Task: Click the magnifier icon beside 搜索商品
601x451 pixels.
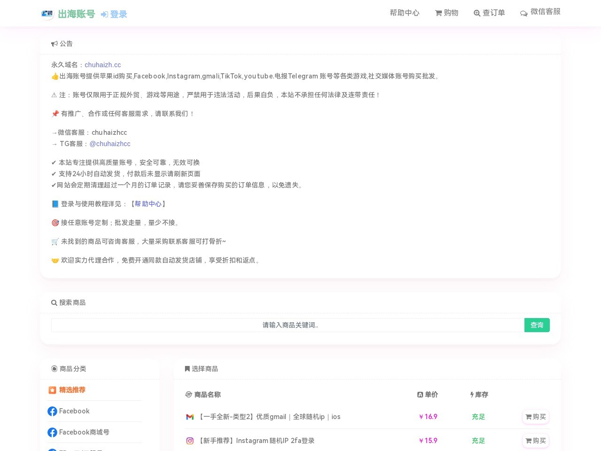Action: click(54, 303)
